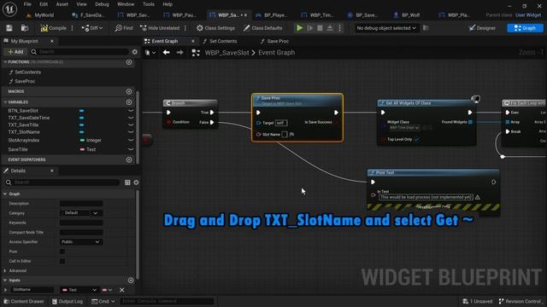Screen dimensions: 547x307
Task: Open the Debug menu
Action: click(102, 4)
